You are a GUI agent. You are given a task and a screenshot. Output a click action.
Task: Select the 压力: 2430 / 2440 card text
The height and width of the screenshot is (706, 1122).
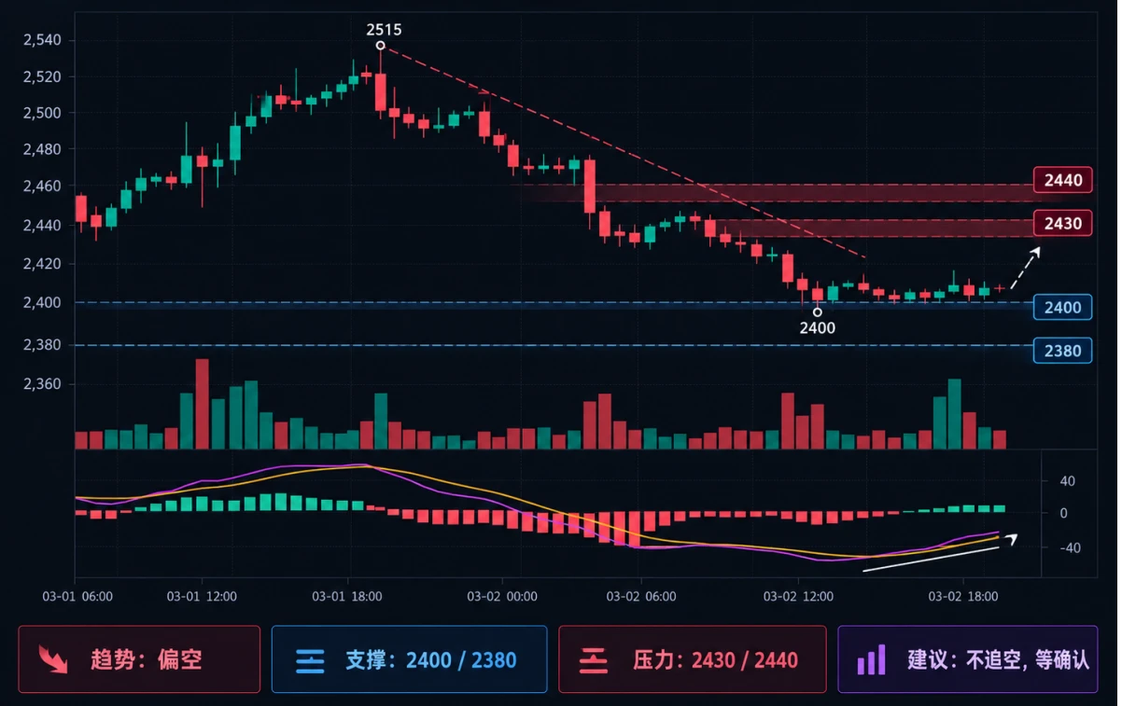[x=716, y=660]
